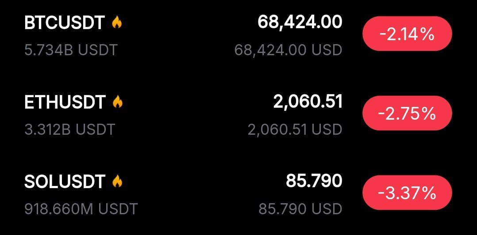This screenshot has height=235, width=477.
Task: Click the 918.660M USDT volume label
Action: (x=81, y=208)
